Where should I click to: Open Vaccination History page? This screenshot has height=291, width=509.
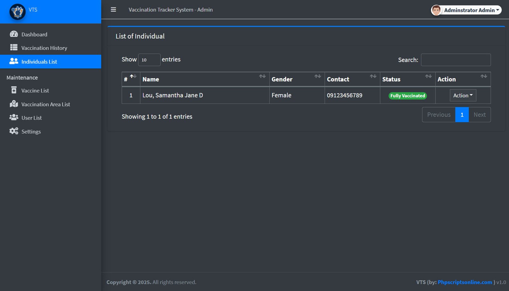pyautogui.click(x=51, y=48)
